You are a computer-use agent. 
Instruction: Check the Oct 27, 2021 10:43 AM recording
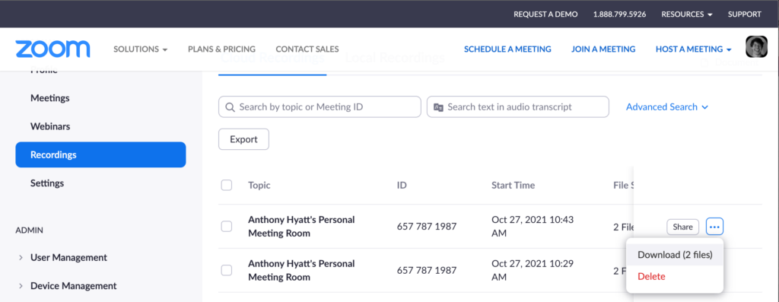(x=227, y=227)
